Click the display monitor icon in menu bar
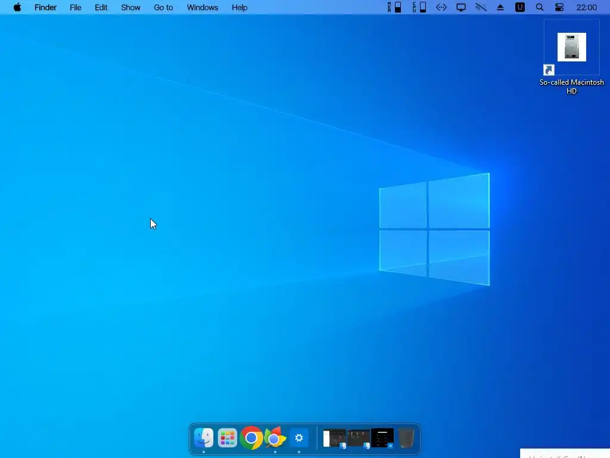This screenshot has width=610, height=458. [x=461, y=7]
